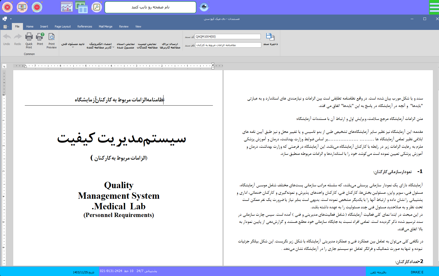The image size is (439, 276).
Task: Click نمایش لیست مطالعه کنندگان button
Action: click(x=147, y=46)
